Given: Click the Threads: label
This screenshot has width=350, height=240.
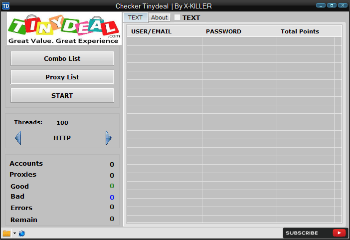Looking at the screenshot, I should 28,122.
